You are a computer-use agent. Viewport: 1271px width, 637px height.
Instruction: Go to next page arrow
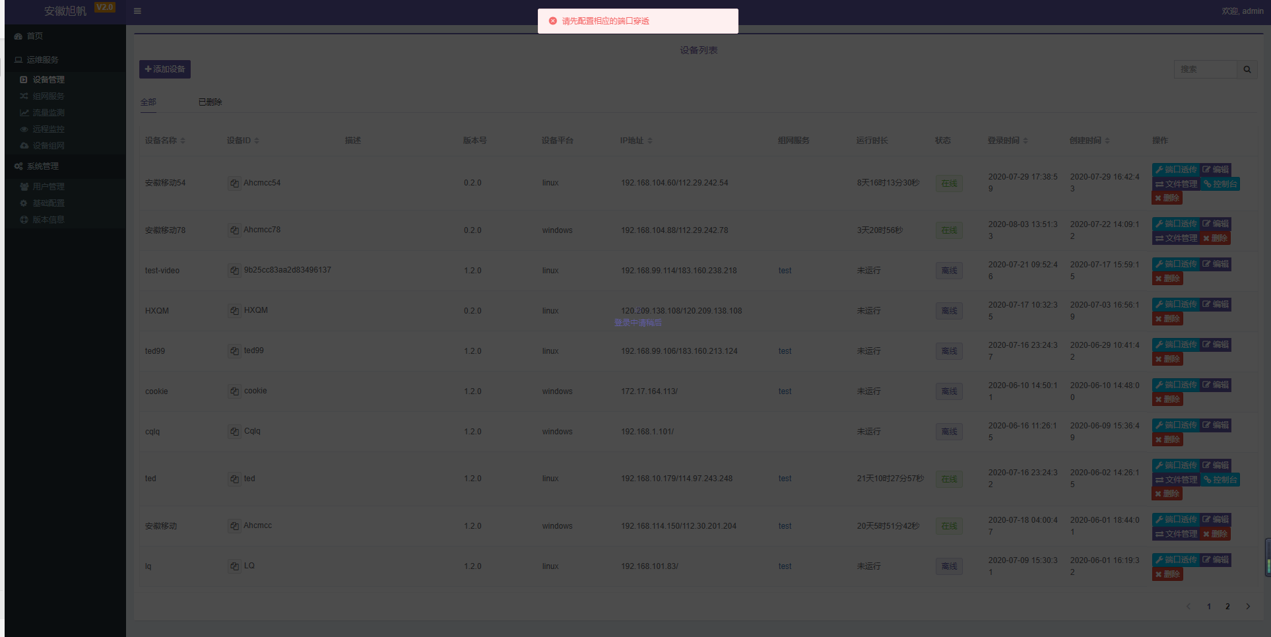tap(1248, 607)
